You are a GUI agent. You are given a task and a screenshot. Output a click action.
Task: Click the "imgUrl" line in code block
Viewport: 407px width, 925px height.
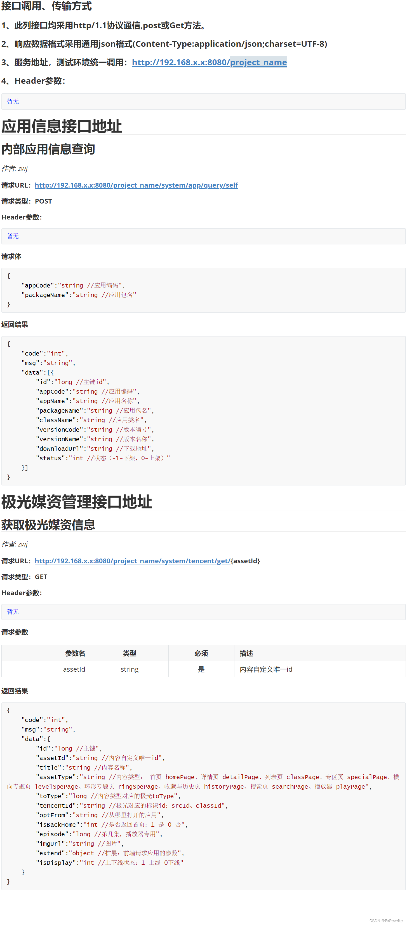pyautogui.click(x=80, y=844)
